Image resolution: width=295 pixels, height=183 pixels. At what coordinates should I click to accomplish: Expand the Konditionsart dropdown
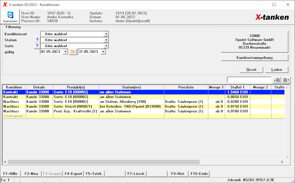[x=106, y=34]
